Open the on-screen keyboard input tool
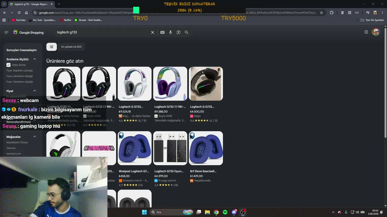Screen dimensions: 387x217 tap(162, 32)
